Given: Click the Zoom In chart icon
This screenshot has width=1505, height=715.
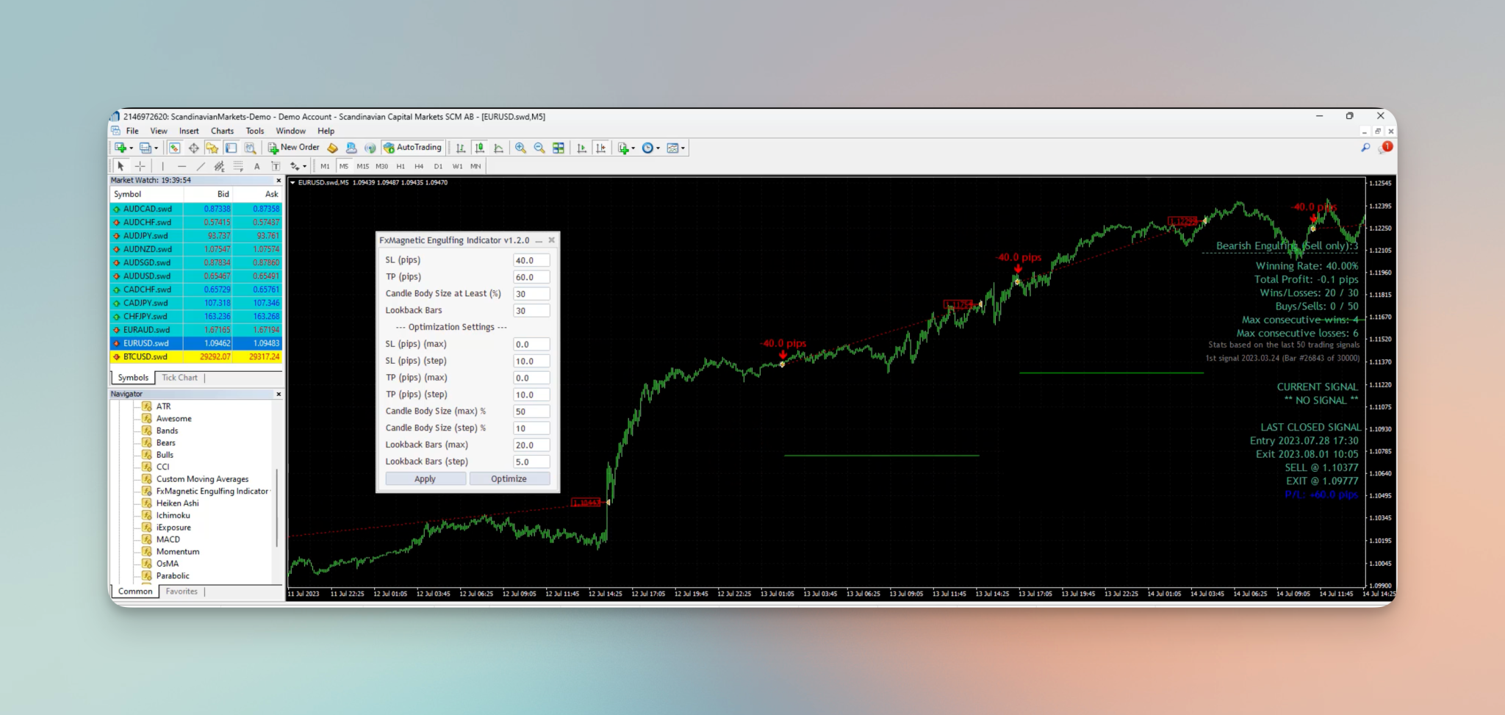Looking at the screenshot, I should click(x=521, y=148).
